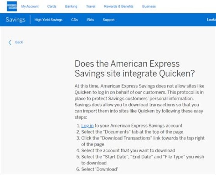Select the IRAs tab
The image size is (216, 175).
click(x=90, y=20)
